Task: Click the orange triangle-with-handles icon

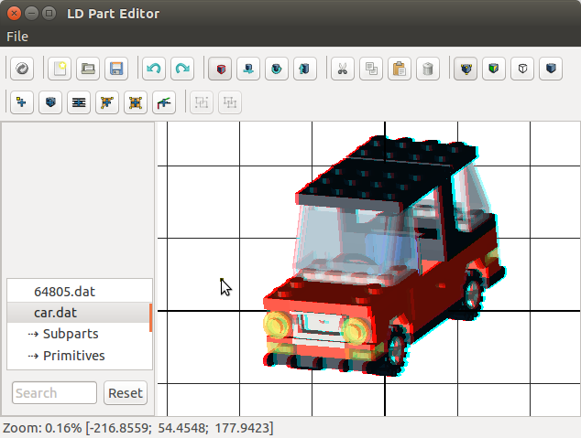Action: coord(107,102)
